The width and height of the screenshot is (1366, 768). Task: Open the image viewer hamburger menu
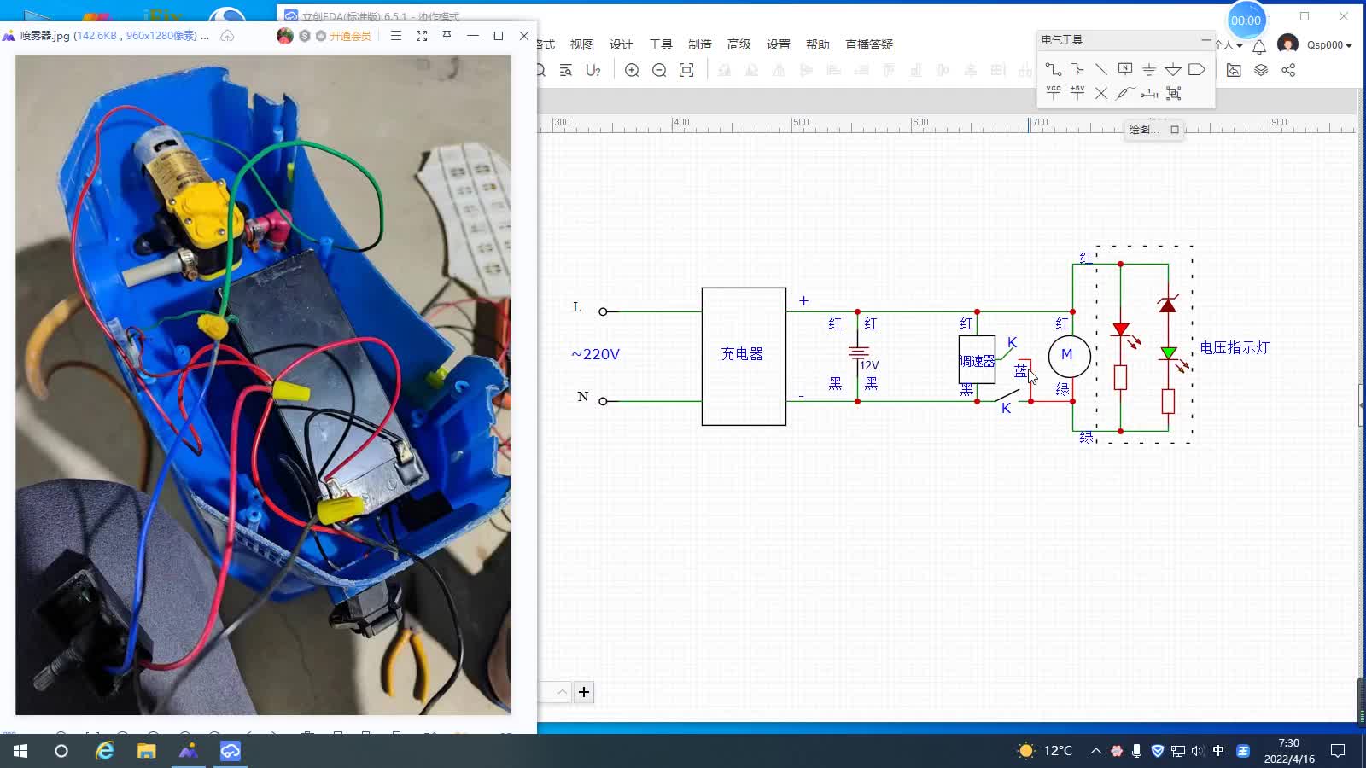point(396,36)
